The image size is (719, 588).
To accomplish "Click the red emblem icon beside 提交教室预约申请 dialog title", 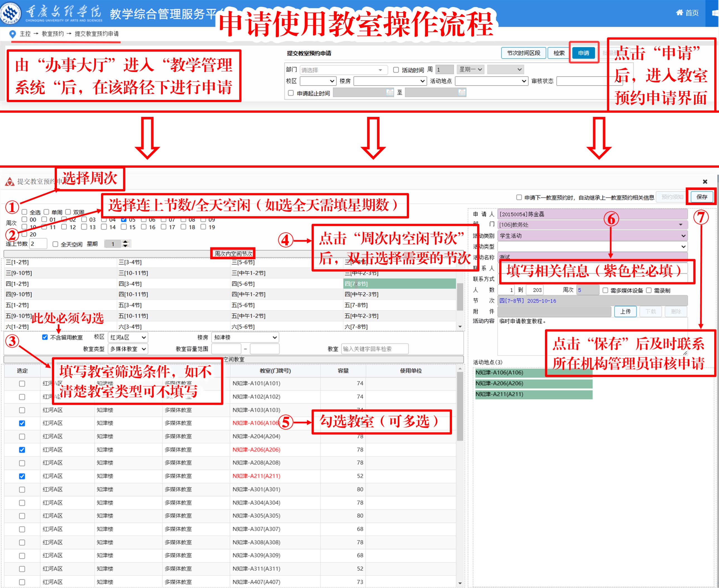I will pyautogui.click(x=9, y=181).
